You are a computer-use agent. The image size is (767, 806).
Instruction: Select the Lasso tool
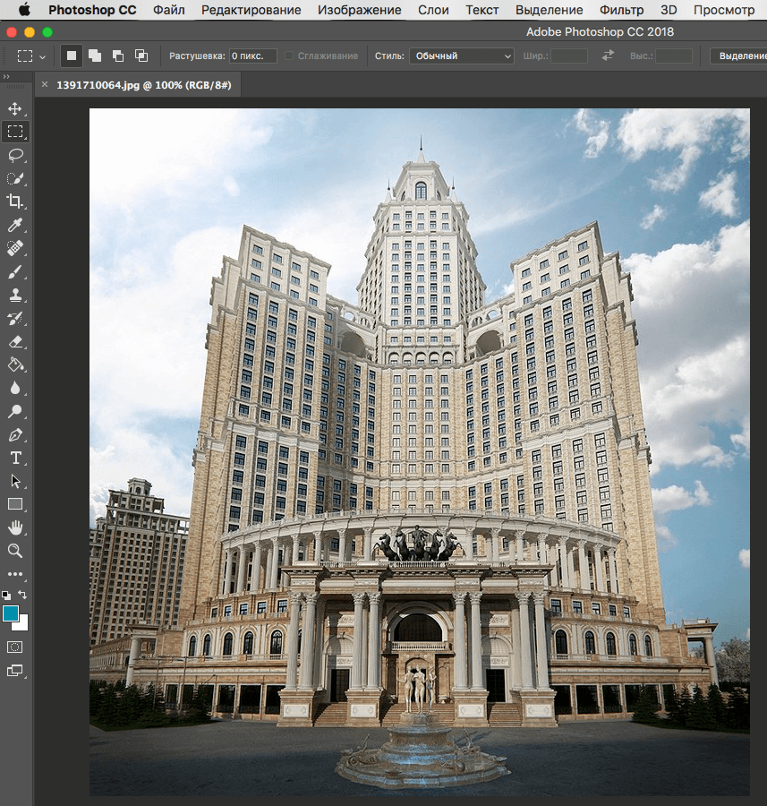15,155
